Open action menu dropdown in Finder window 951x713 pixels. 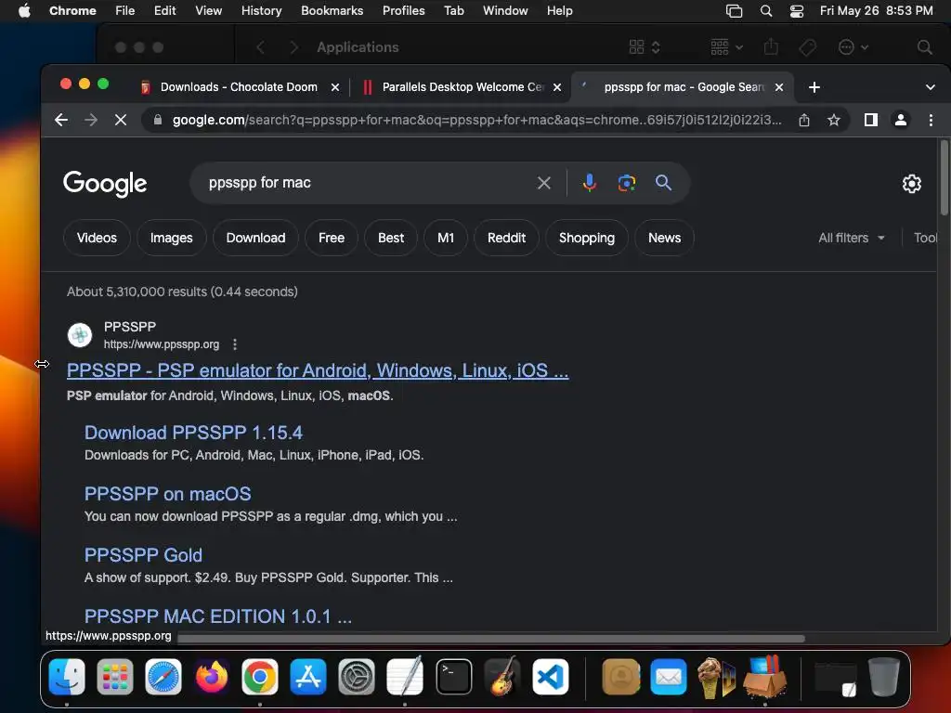[853, 46]
